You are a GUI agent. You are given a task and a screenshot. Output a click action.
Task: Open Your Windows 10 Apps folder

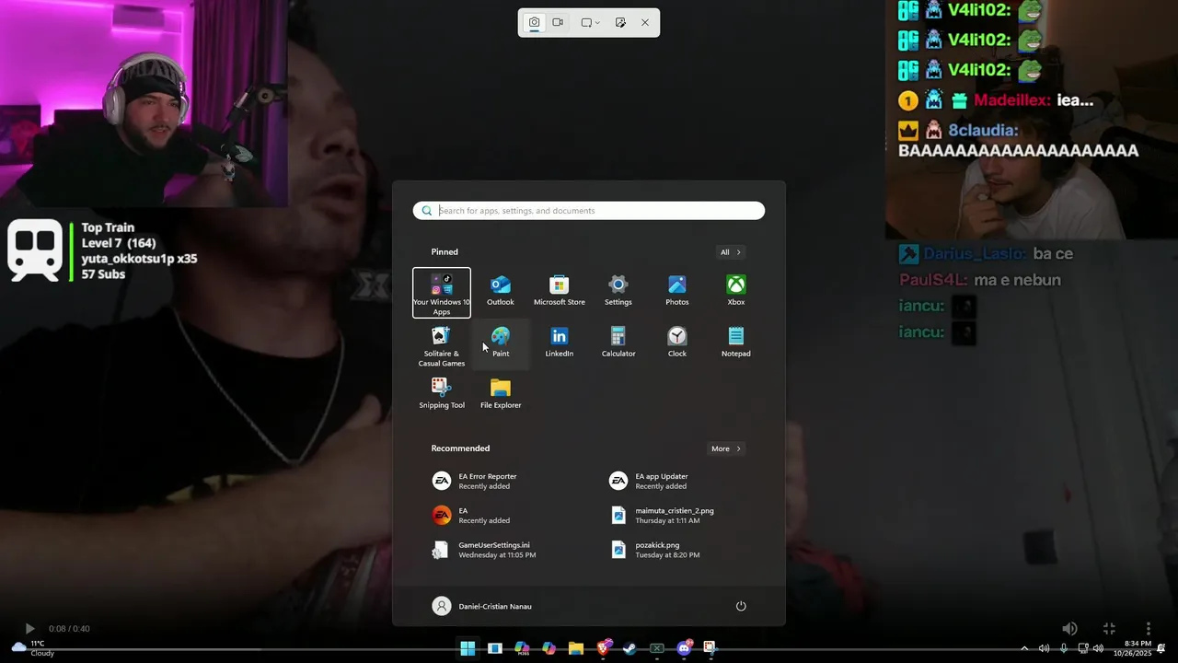[442, 293]
